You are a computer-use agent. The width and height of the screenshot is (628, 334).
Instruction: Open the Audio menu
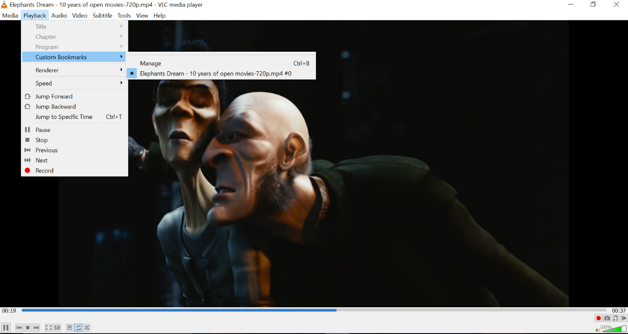click(x=59, y=15)
